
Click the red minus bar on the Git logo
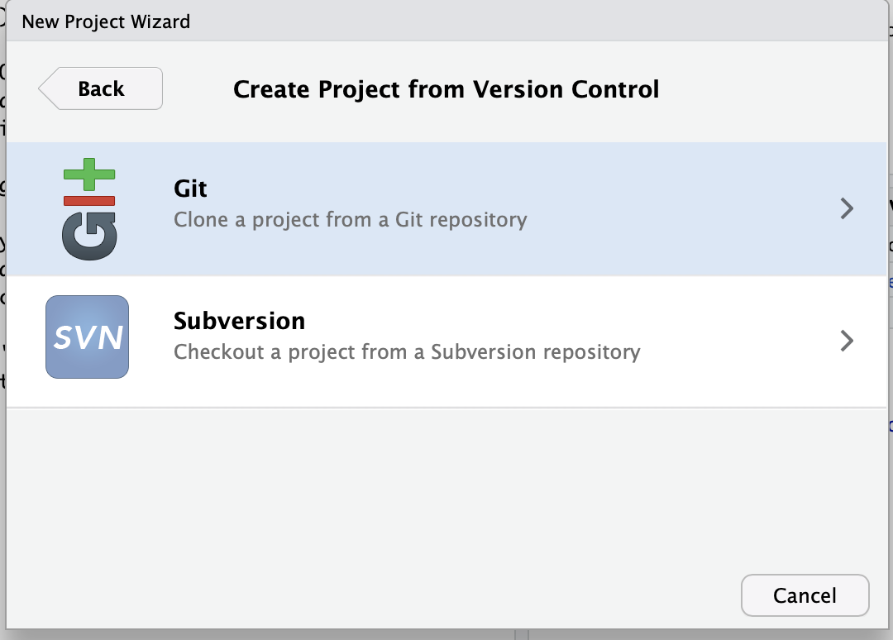pyautogui.click(x=89, y=200)
